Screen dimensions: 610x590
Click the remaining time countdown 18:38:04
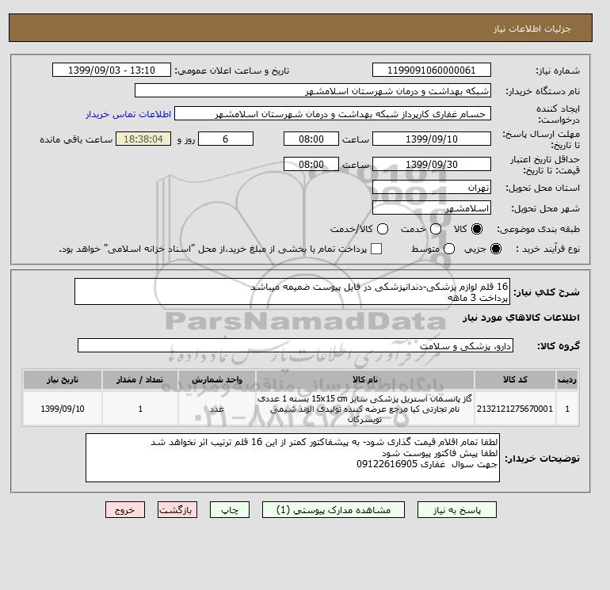(x=143, y=139)
